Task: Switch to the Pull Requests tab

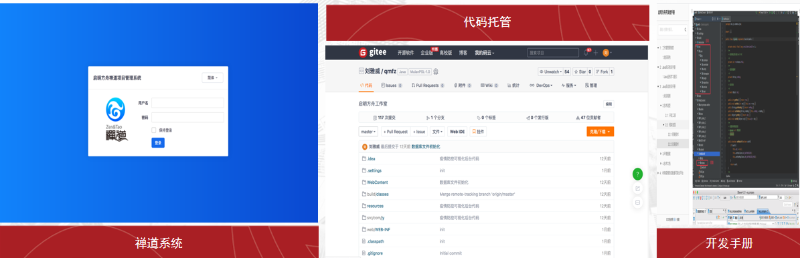Action: coord(428,86)
